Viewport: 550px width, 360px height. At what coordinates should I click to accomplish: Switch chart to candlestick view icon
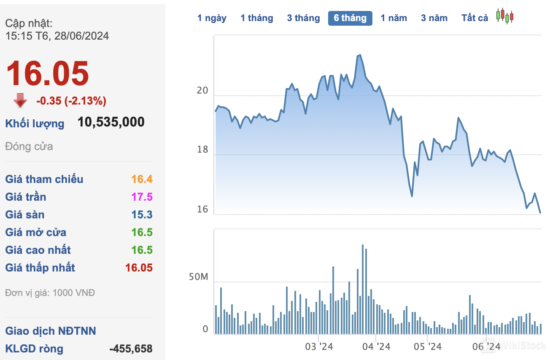(x=505, y=16)
